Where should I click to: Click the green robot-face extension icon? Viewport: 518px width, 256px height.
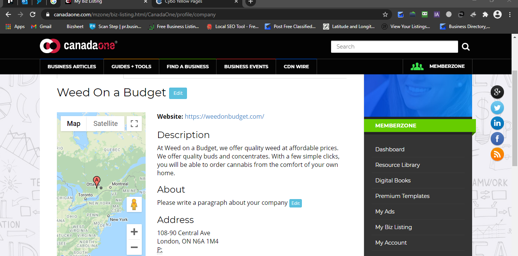click(425, 14)
